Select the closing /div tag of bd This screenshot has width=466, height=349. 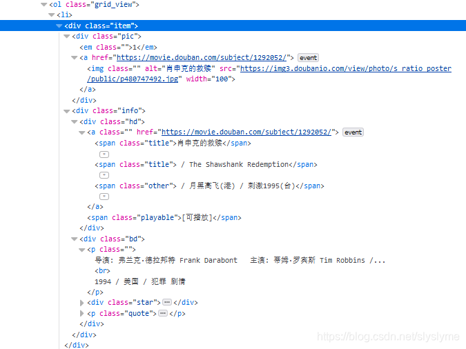pos(92,324)
